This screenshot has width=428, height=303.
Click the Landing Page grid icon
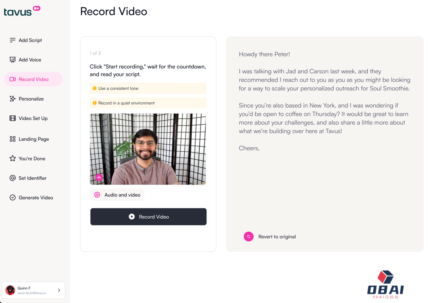point(12,139)
